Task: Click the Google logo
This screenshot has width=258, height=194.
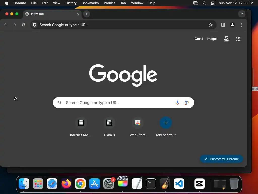Action: tap(123, 75)
